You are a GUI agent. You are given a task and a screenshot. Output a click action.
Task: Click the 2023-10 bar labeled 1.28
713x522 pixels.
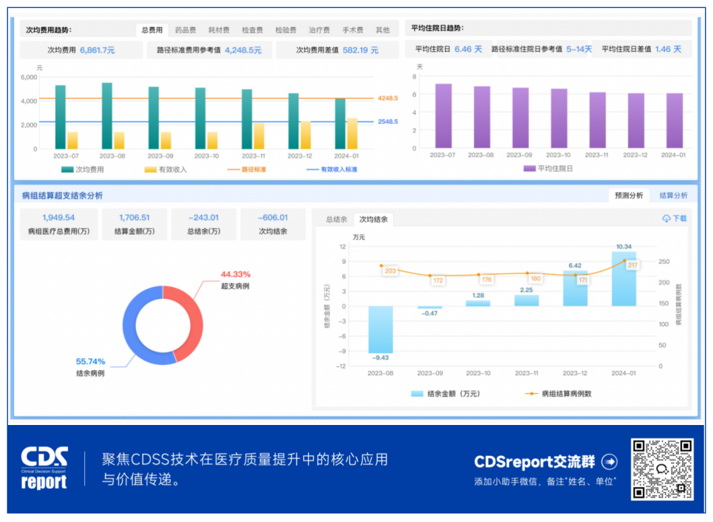click(x=478, y=304)
